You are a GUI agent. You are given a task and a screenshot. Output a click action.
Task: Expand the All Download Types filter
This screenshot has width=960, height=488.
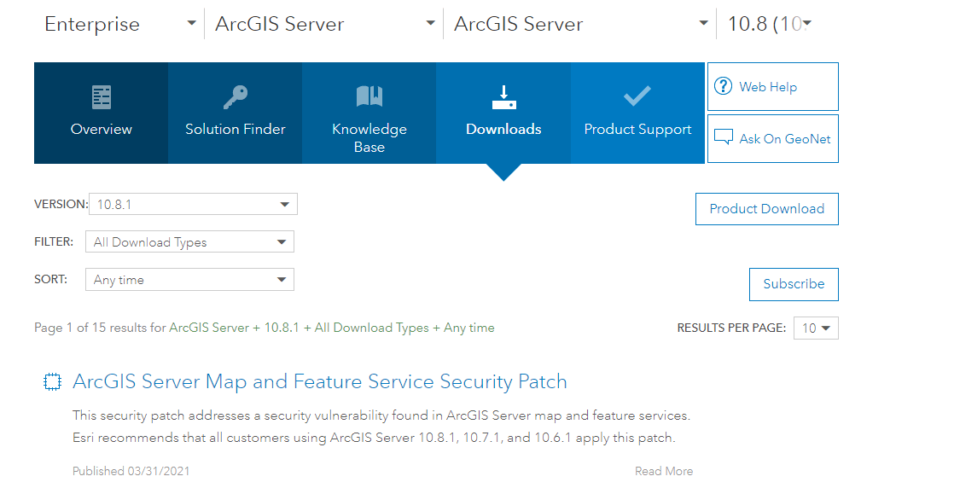point(189,241)
